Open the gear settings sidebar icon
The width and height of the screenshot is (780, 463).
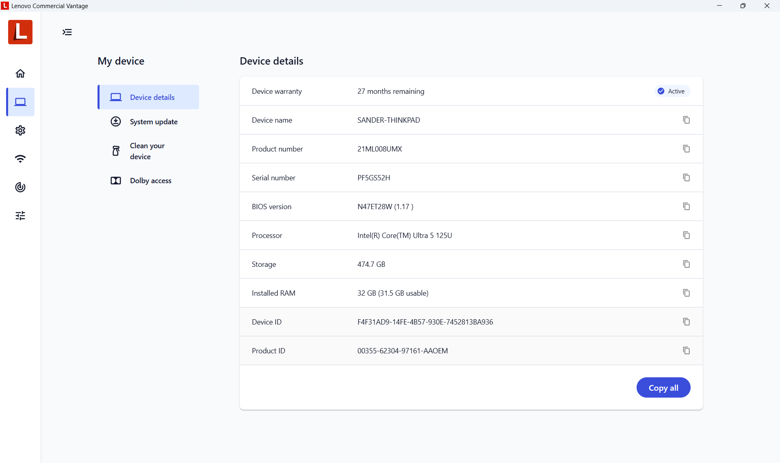pyautogui.click(x=20, y=130)
